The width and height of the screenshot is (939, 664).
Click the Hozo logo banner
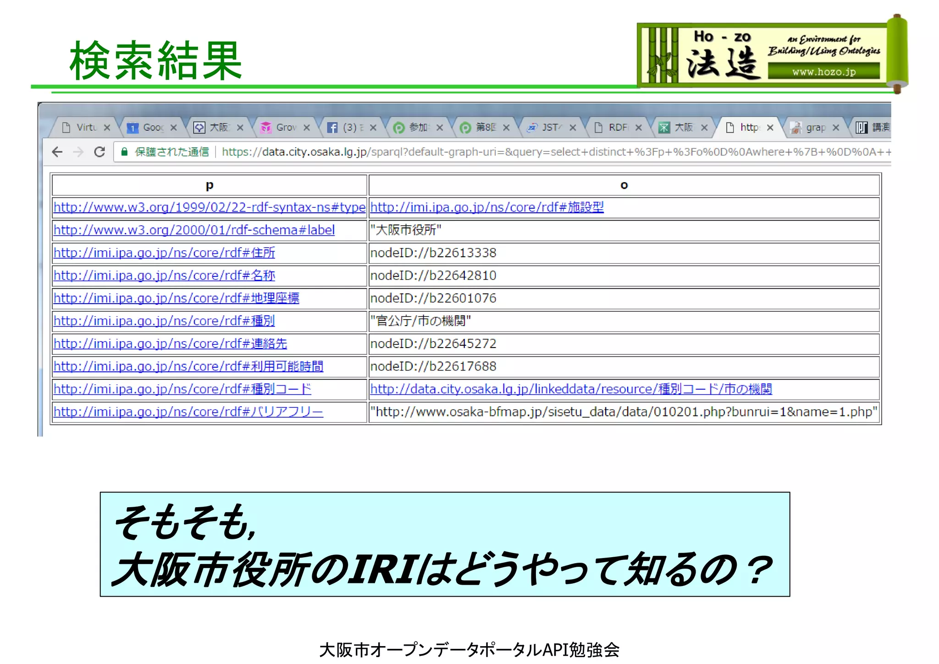coord(773,54)
